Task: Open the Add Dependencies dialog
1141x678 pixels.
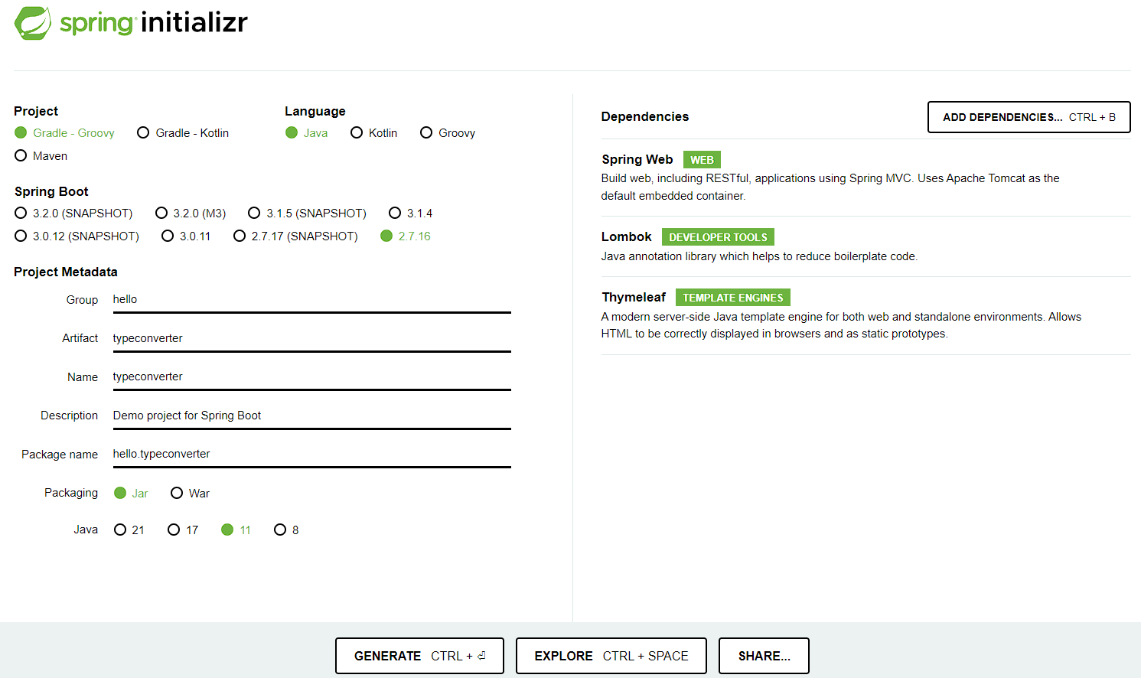Action: point(1029,117)
